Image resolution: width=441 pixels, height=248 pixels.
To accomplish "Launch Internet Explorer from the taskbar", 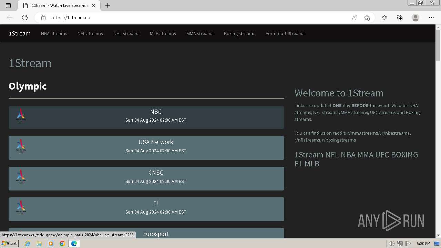I will tap(27, 244).
